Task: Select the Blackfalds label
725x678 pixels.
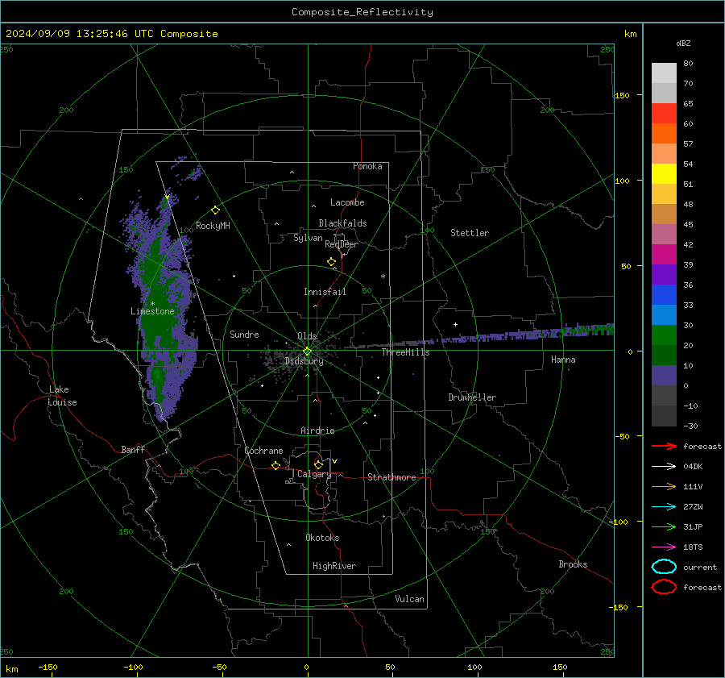Action: point(342,223)
